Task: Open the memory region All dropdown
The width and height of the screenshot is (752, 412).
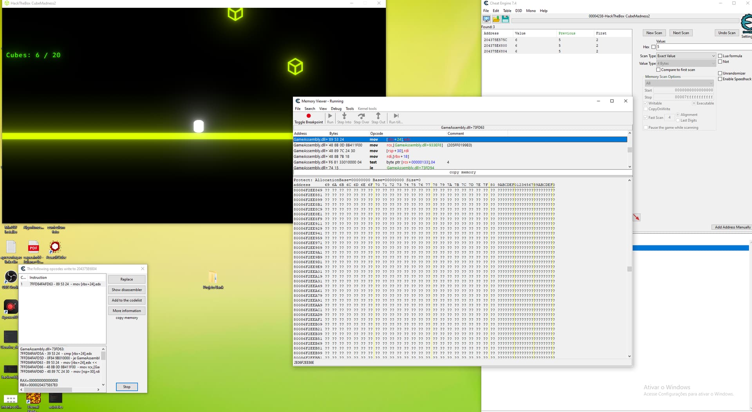Action: tap(679, 83)
